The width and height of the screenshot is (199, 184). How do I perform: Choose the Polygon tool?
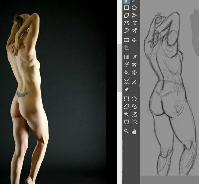click(x=127, y=15)
